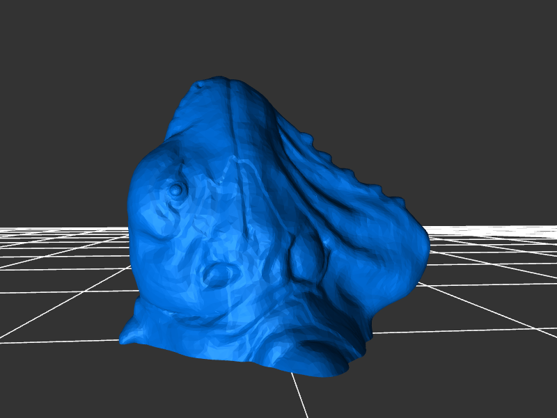Click the grid line extending below the model
The image size is (557, 418).
point(301,396)
